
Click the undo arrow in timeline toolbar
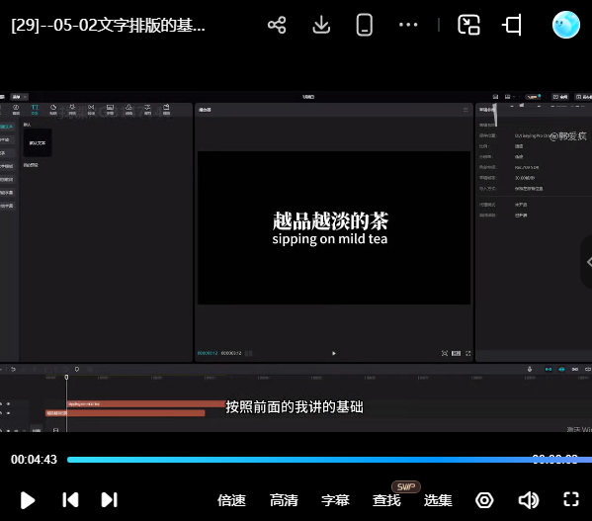coord(13,369)
